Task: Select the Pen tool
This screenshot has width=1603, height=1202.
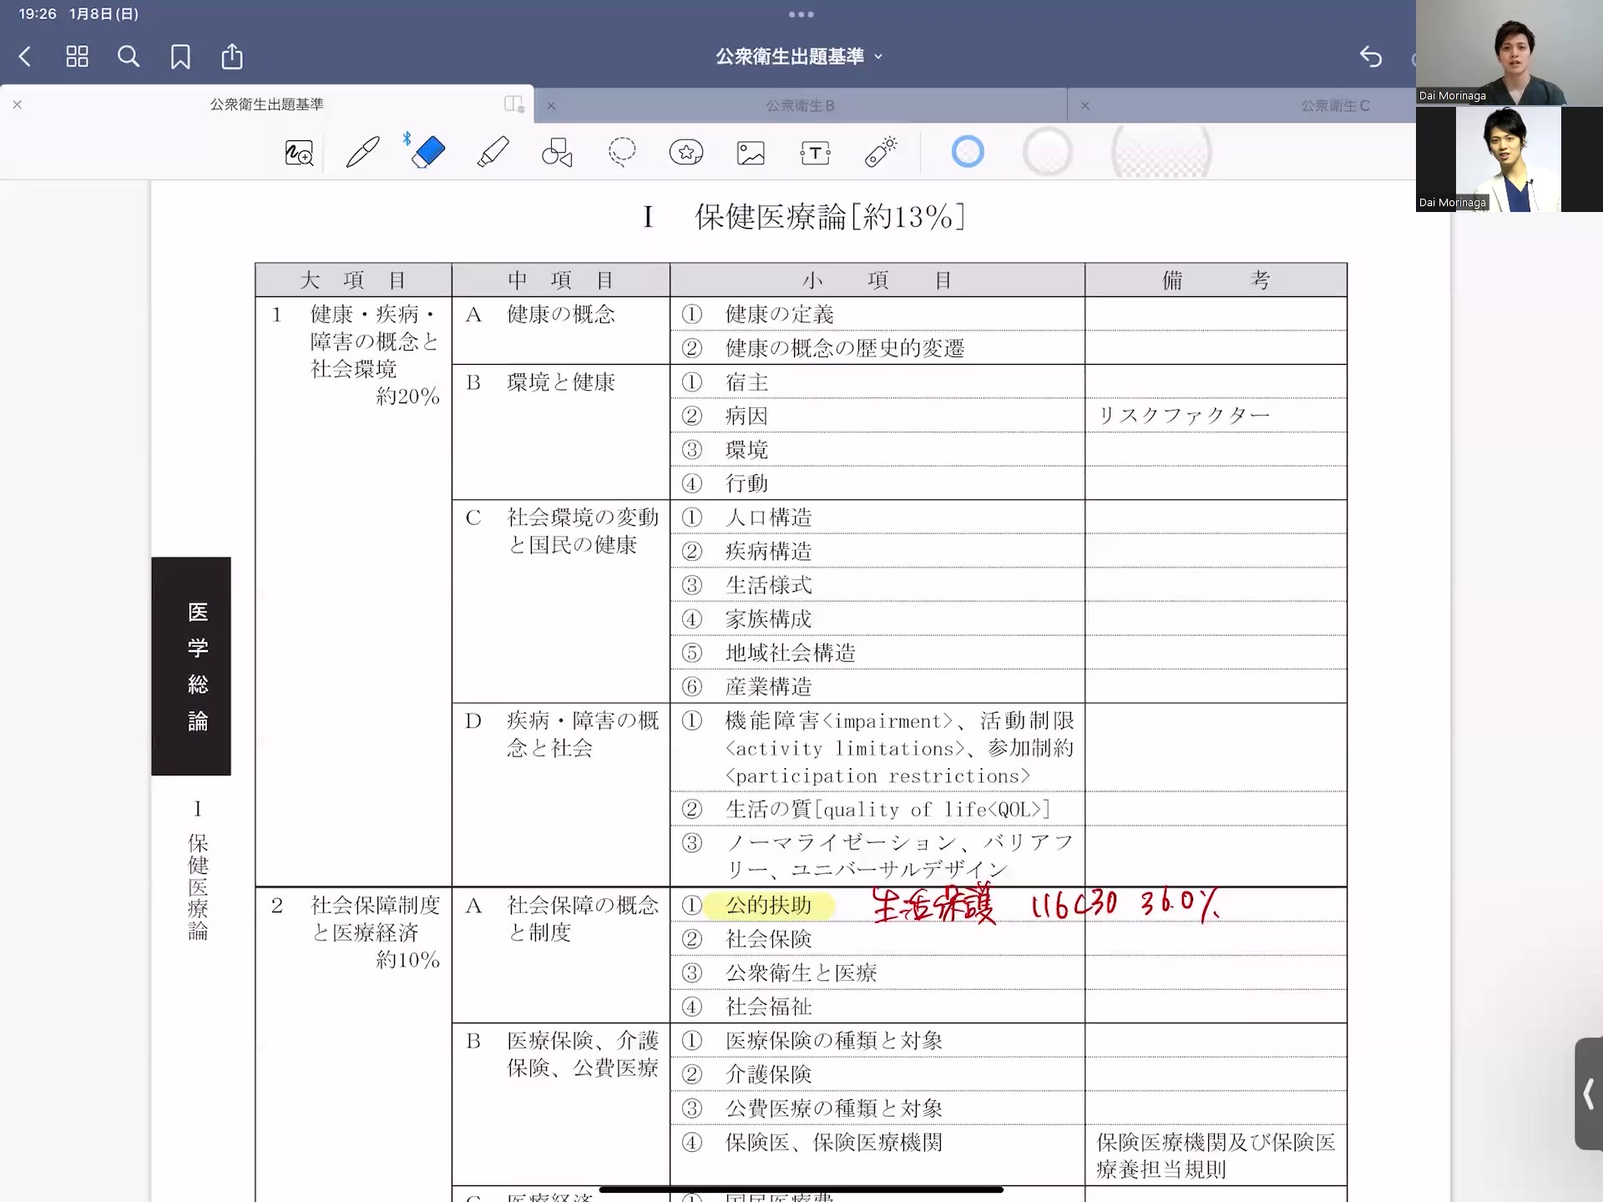Action: coord(362,153)
